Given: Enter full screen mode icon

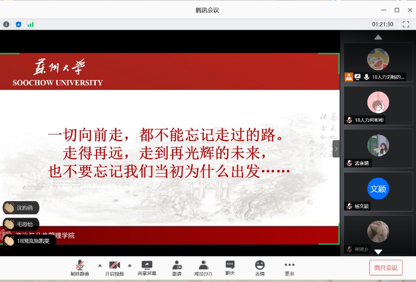Looking at the screenshot, I should tap(406, 24).
